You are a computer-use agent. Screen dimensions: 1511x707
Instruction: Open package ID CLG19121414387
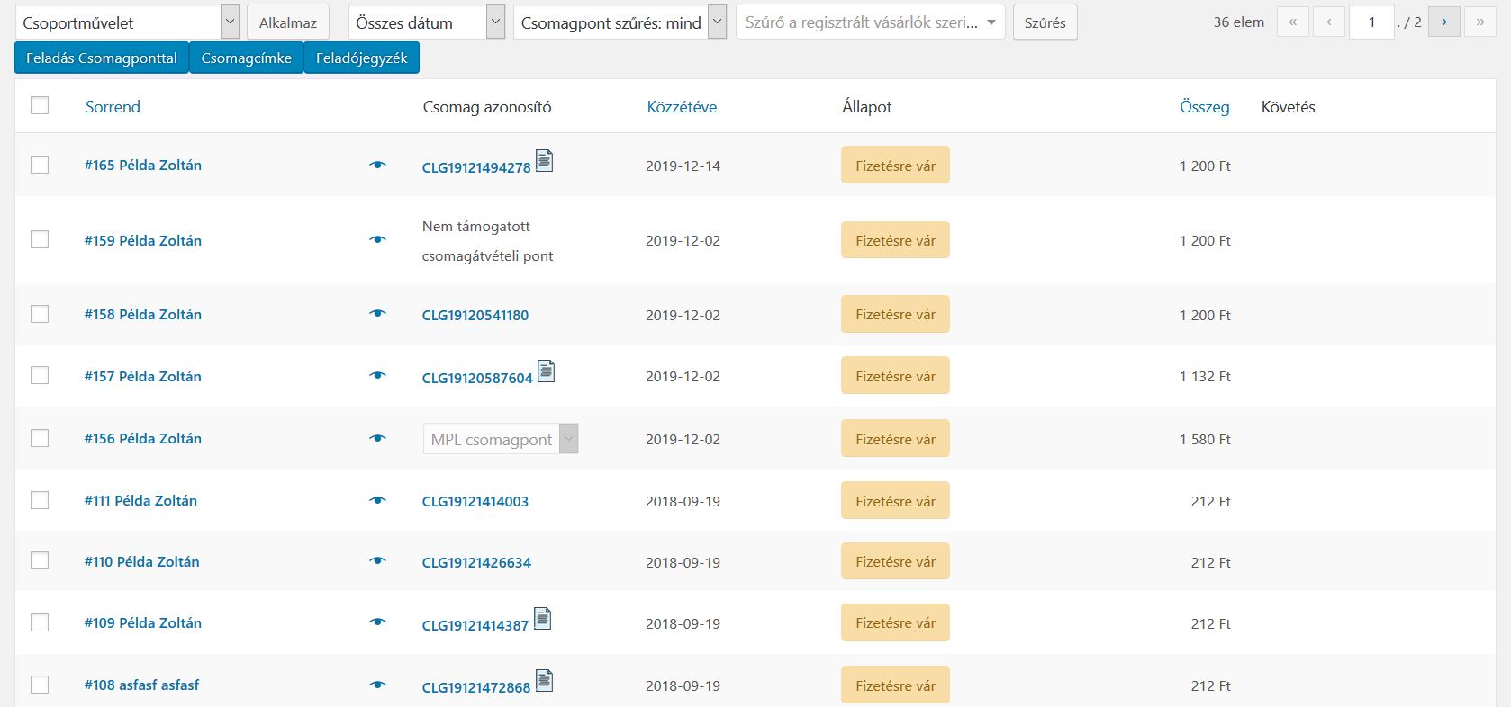tap(475, 625)
